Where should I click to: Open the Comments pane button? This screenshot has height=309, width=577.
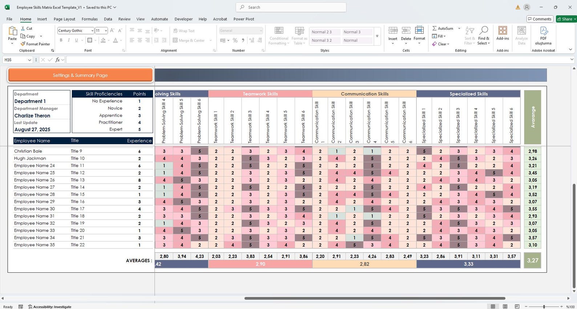click(x=540, y=19)
